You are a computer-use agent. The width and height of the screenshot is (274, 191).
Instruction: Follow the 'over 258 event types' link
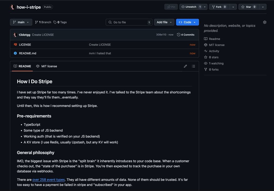click(49, 180)
